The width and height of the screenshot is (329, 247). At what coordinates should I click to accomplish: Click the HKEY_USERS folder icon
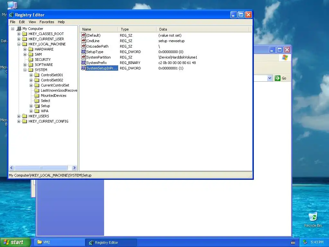(25, 116)
